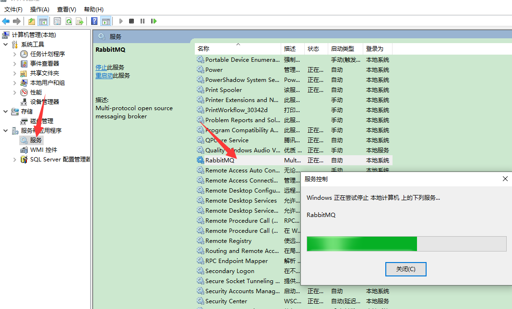Open the 查看(V) menu
Screen dimensions: 512x309
point(66,9)
